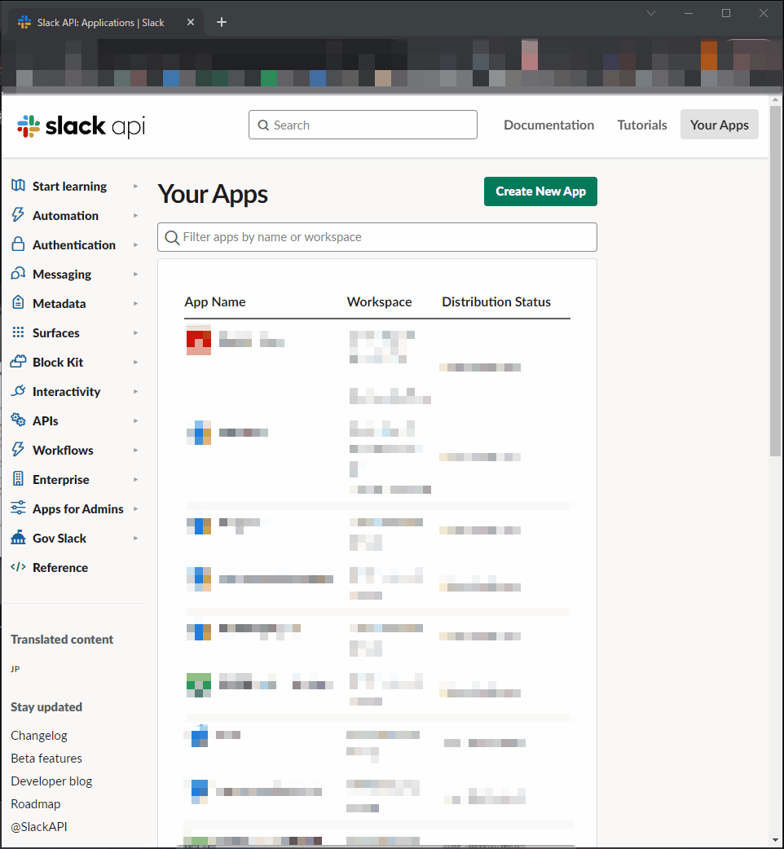Click the Interactivity plug icon

click(x=18, y=390)
